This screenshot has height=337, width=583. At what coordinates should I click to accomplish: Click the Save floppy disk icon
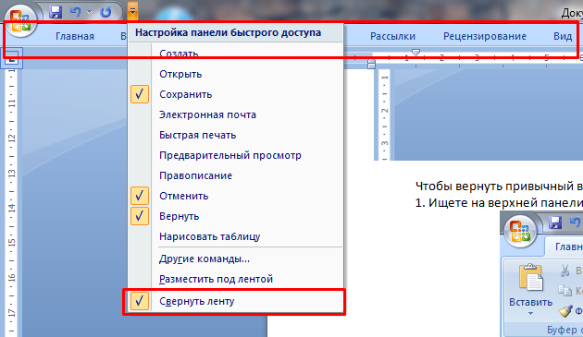pyautogui.click(x=56, y=12)
